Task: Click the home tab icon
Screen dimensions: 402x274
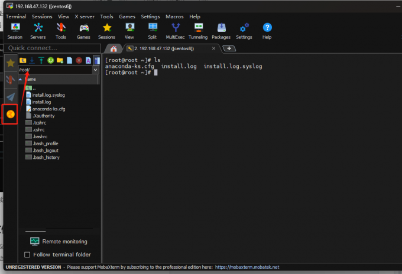Action: [x=114, y=48]
